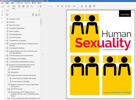
Task: Select the Hand pan tool
Action: (62, 6)
